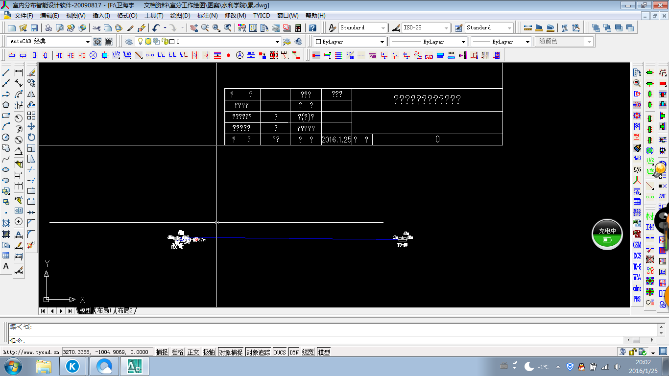Expand the Undo history dropdown arrow

point(165,28)
